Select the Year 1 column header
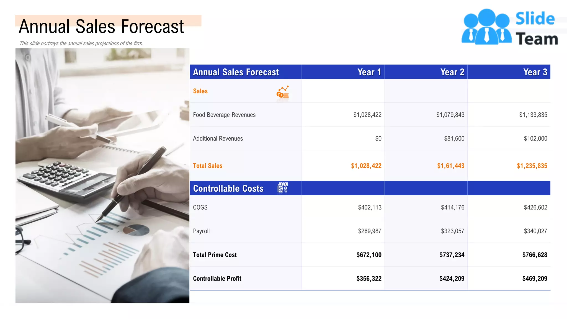The width and height of the screenshot is (567, 319). pyautogui.click(x=369, y=72)
